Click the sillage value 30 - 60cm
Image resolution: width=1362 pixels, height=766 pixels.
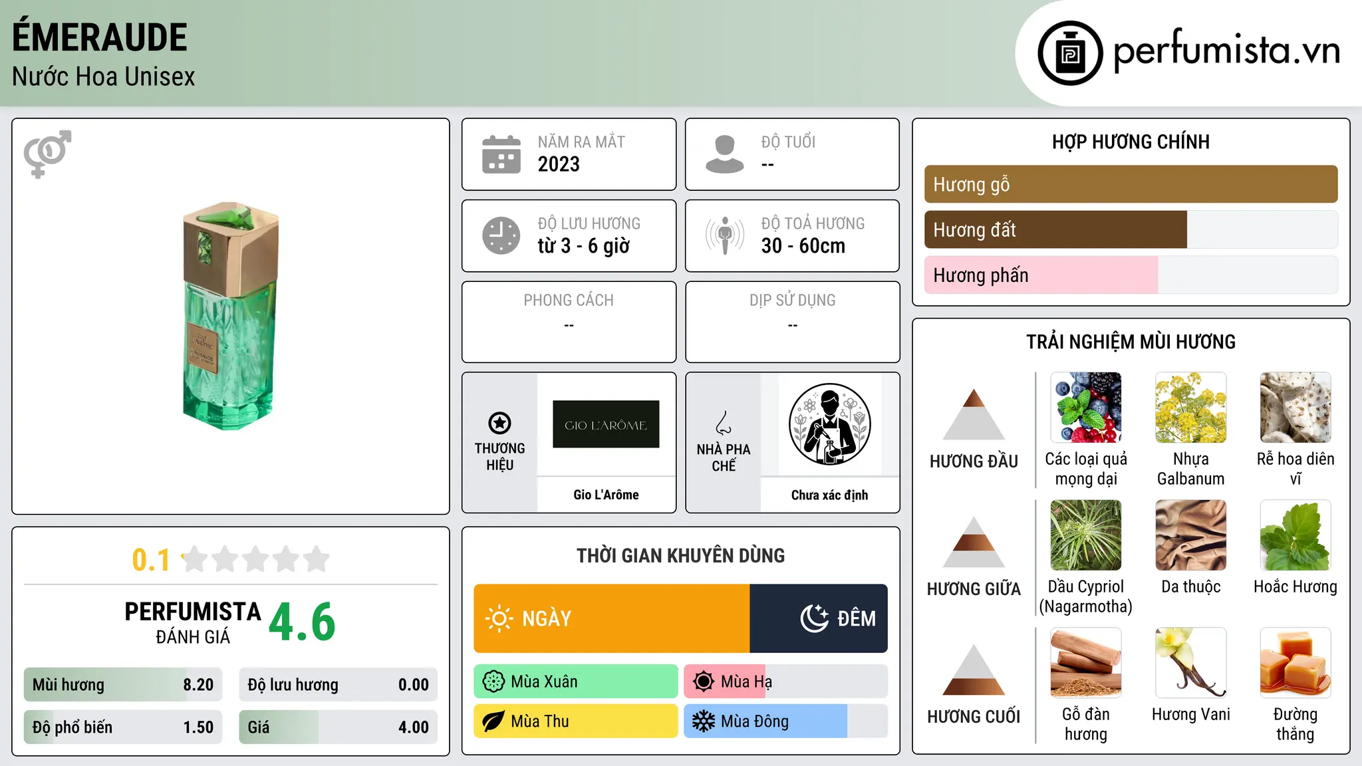point(803,246)
